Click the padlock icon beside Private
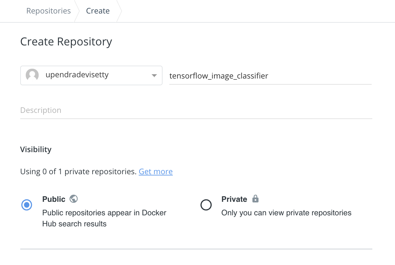The image size is (395, 265). click(255, 199)
